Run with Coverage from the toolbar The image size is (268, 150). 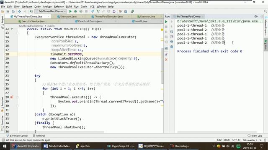tap(81, 11)
